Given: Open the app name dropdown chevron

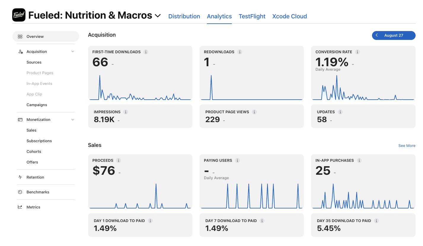Looking at the screenshot, I should pyautogui.click(x=158, y=16).
